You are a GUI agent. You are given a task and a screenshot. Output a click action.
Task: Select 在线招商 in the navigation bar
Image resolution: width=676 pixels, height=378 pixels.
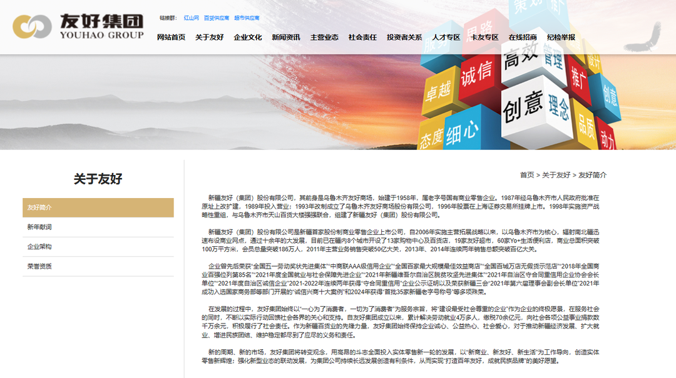tap(523, 37)
